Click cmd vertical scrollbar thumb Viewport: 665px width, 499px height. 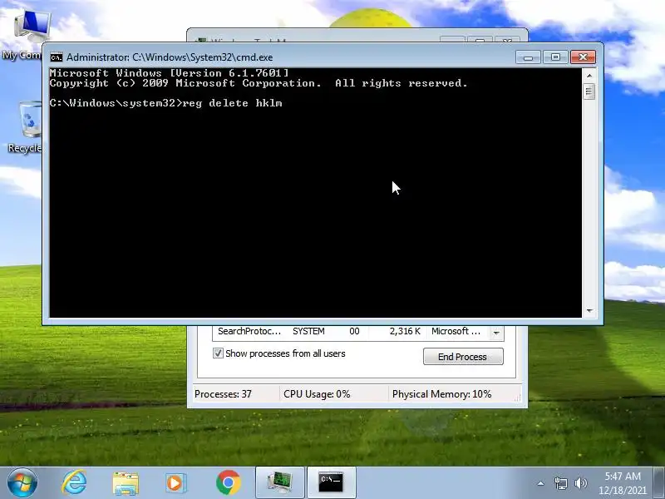point(589,91)
